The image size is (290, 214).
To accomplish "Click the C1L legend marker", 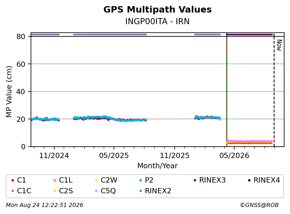I will [55, 180].
